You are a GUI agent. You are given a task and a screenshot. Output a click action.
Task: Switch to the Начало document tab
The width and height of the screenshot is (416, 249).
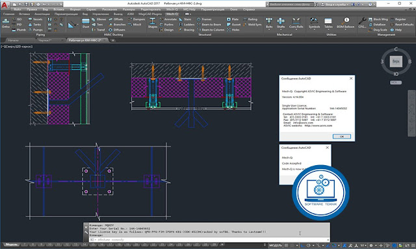13,40
